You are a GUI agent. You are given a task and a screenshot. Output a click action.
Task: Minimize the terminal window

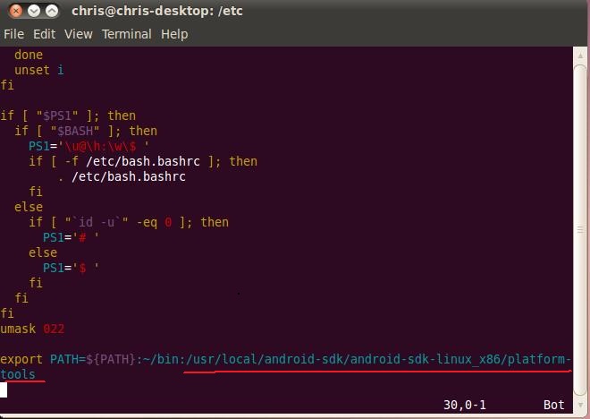tap(34, 11)
